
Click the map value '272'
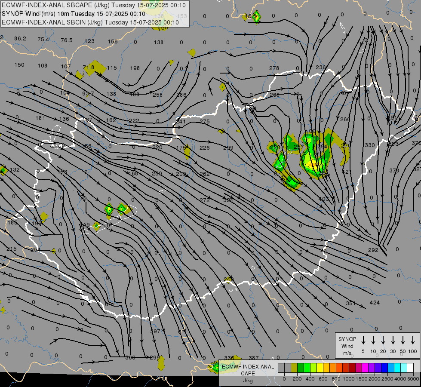point(205,200)
